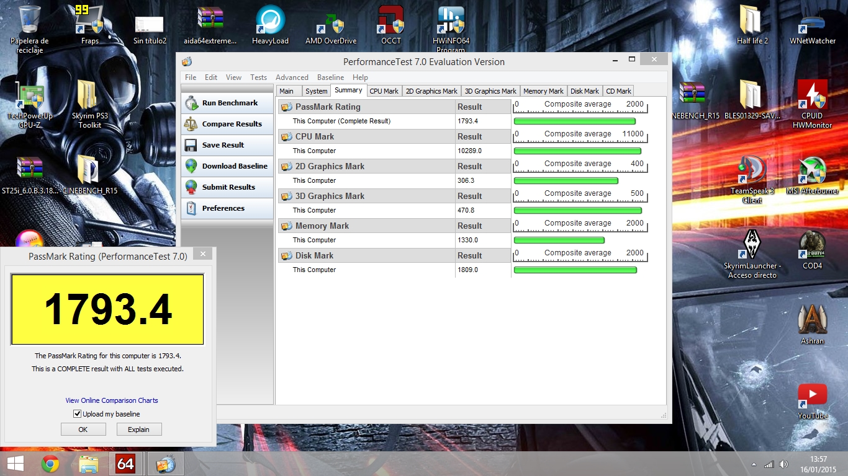Open the Tests menu
This screenshot has width=848, height=476.
[258, 77]
